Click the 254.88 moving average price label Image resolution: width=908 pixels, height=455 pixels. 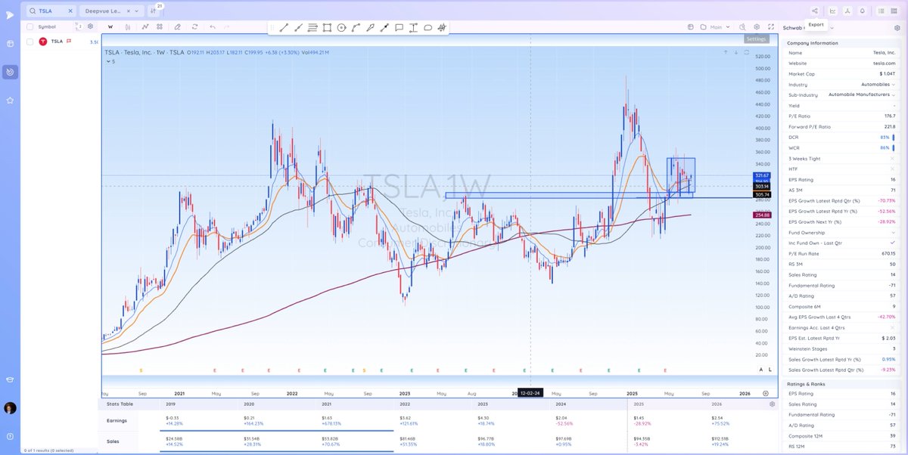coord(761,215)
